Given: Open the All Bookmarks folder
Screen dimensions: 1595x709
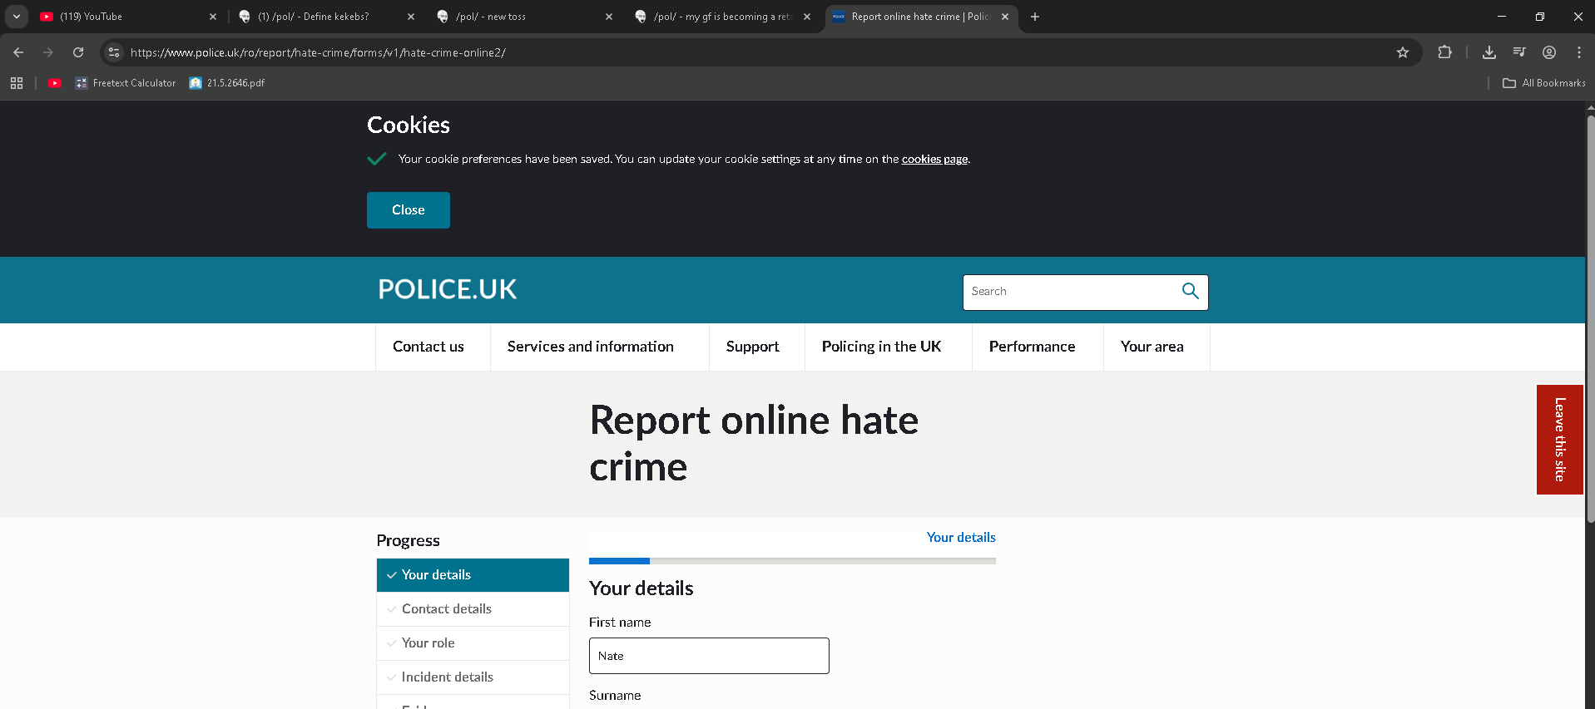Looking at the screenshot, I should coord(1544,83).
